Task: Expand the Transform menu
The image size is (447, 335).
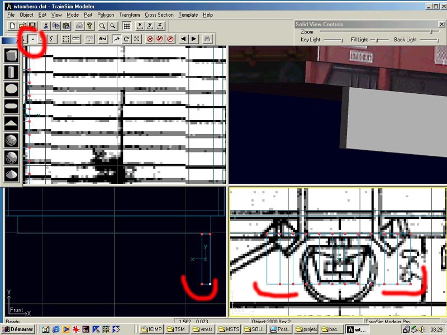Action: pyautogui.click(x=129, y=15)
